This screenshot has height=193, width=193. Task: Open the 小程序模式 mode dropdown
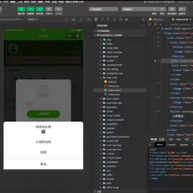click(103, 9)
